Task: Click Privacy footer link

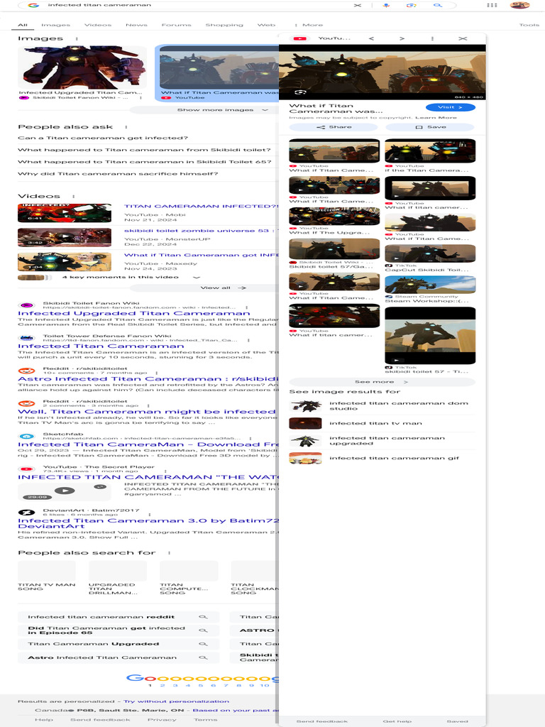Action: pos(162,720)
